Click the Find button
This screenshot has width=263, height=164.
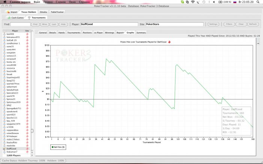[35, 24]
